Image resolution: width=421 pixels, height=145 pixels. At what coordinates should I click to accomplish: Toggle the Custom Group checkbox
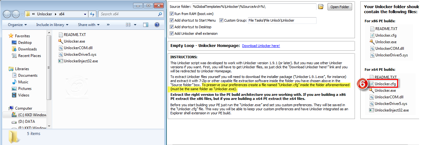(221, 20)
